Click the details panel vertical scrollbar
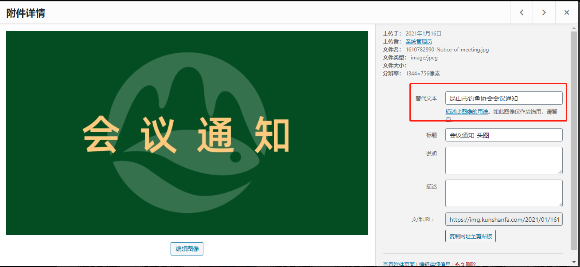The image size is (580, 267). [574, 141]
